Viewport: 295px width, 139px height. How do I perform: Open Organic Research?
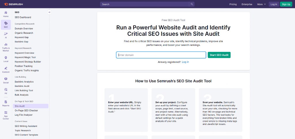tap(24, 33)
